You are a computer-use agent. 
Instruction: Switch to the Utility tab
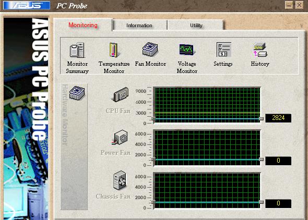(196, 26)
